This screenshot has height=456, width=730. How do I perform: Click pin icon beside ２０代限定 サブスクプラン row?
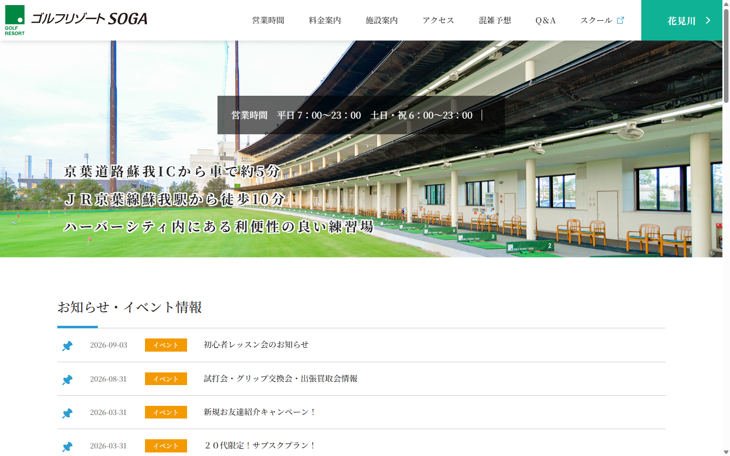67,446
